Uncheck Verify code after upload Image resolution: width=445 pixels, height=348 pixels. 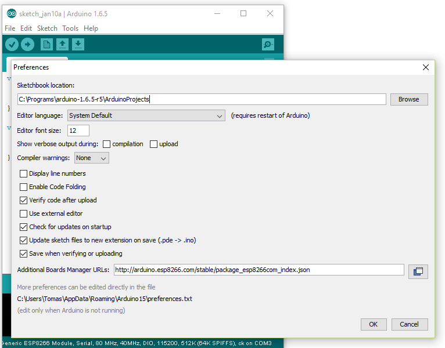[24, 200]
